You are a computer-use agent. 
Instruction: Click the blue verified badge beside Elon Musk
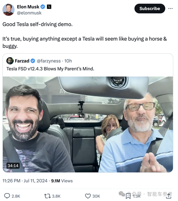pos(43,7)
